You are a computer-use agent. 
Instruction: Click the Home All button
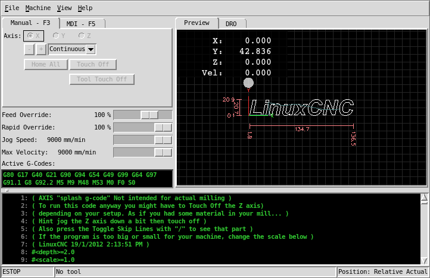tap(46, 64)
